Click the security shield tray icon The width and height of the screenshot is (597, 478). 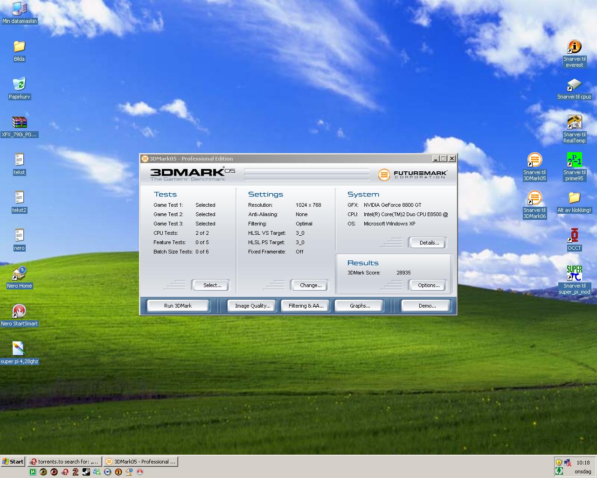click(559, 462)
